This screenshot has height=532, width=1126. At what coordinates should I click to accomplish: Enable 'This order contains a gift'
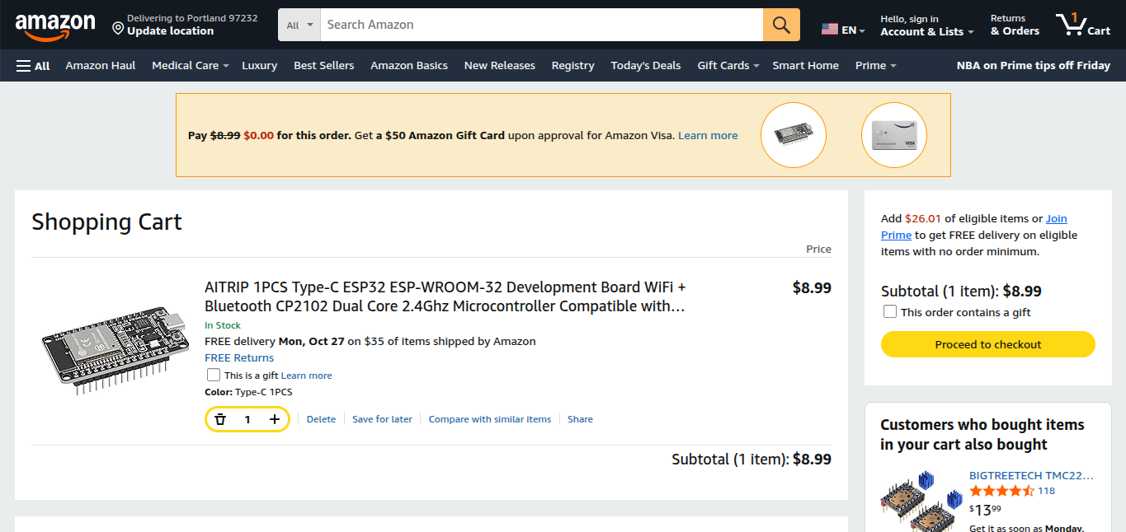point(890,312)
